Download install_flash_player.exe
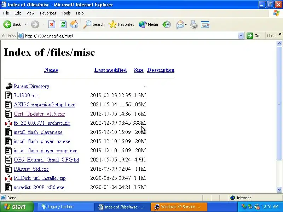Screen dimensions: 283x212 [x=38, y=132]
